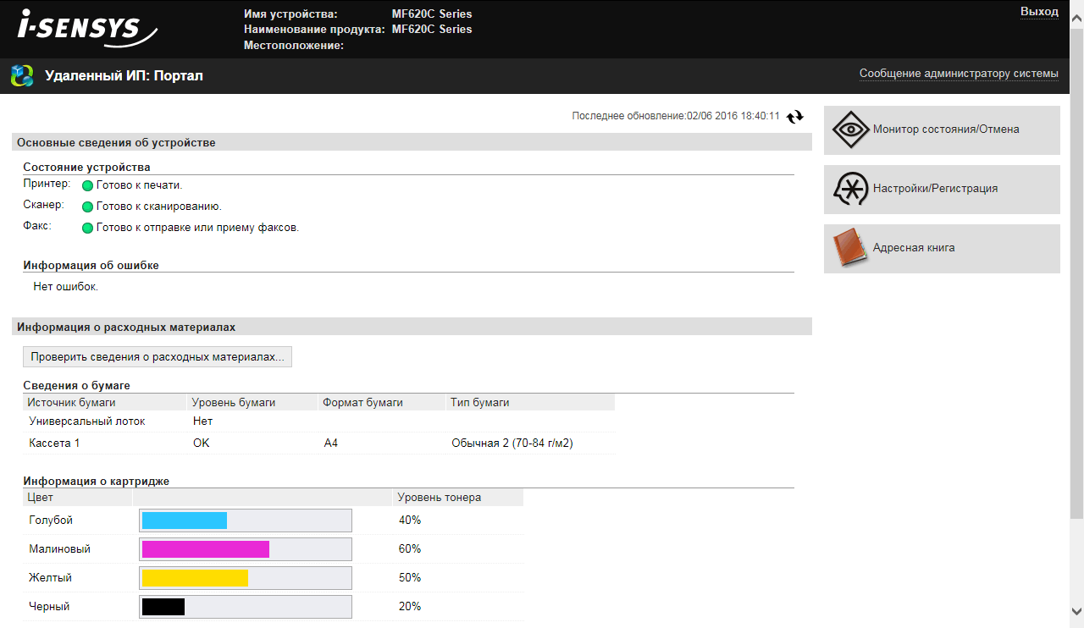Viewport: 1084px width, 628px height.
Task: Click the Address Book icon
Action: (850, 248)
